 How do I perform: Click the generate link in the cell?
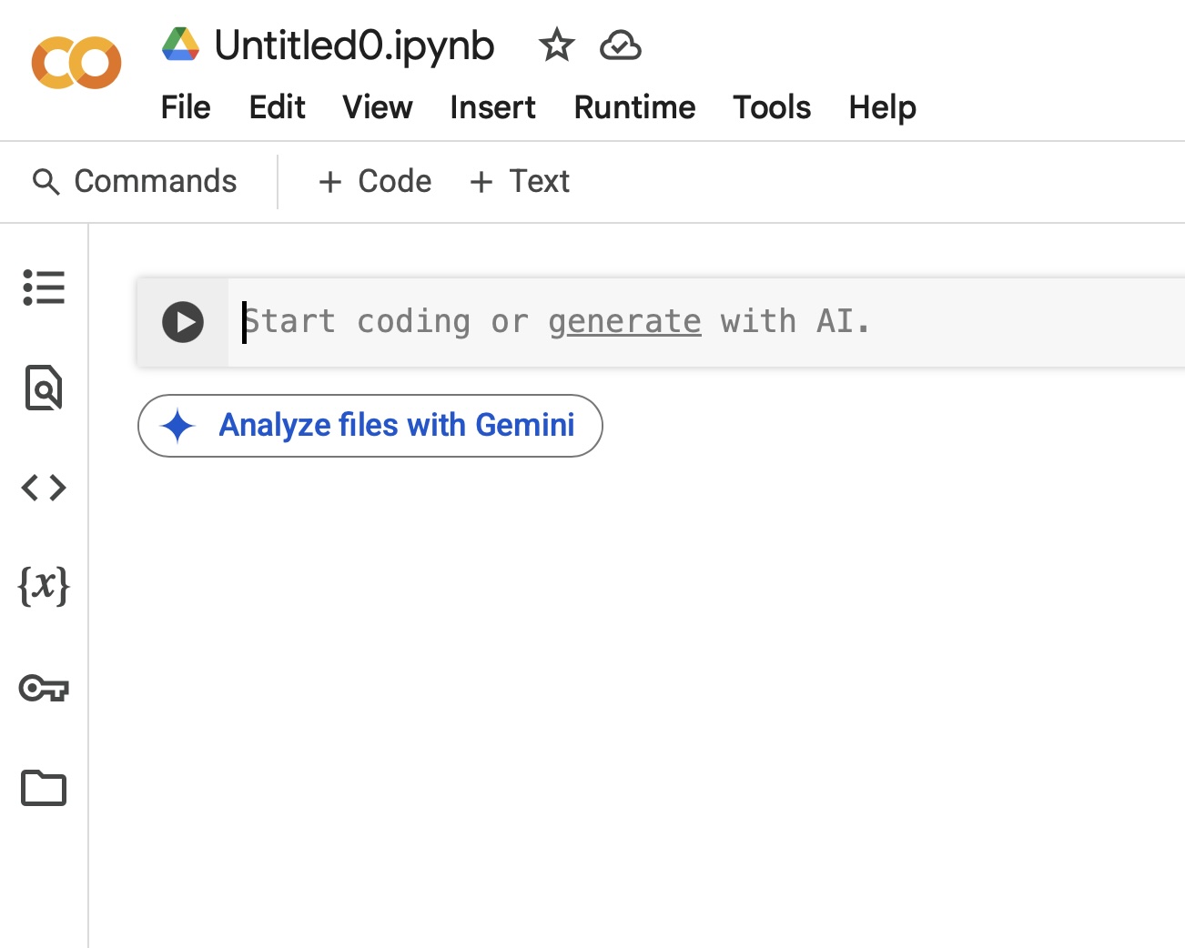click(624, 322)
